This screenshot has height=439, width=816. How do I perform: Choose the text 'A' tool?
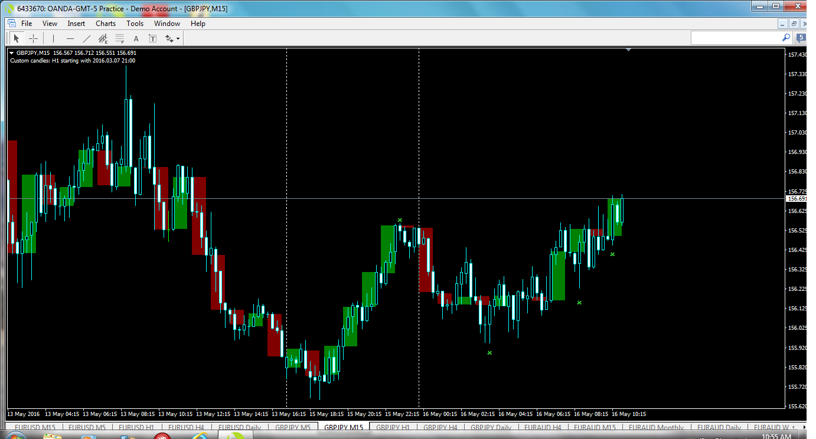pyautogui.click(x=136, y=38)
